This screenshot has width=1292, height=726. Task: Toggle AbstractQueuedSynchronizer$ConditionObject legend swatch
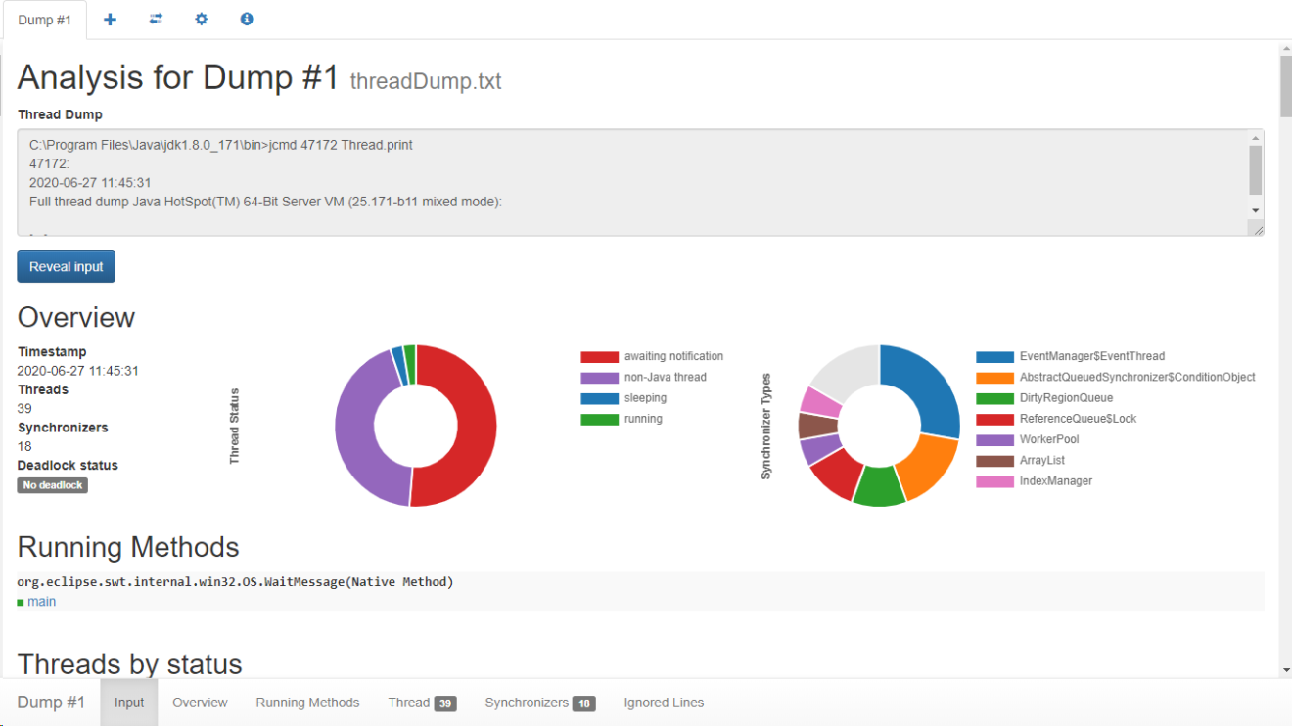tap(994, 378)
